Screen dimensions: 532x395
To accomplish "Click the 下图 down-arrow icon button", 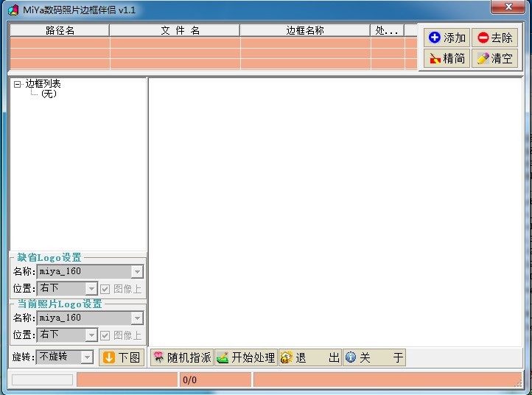I will coord(122,357).
